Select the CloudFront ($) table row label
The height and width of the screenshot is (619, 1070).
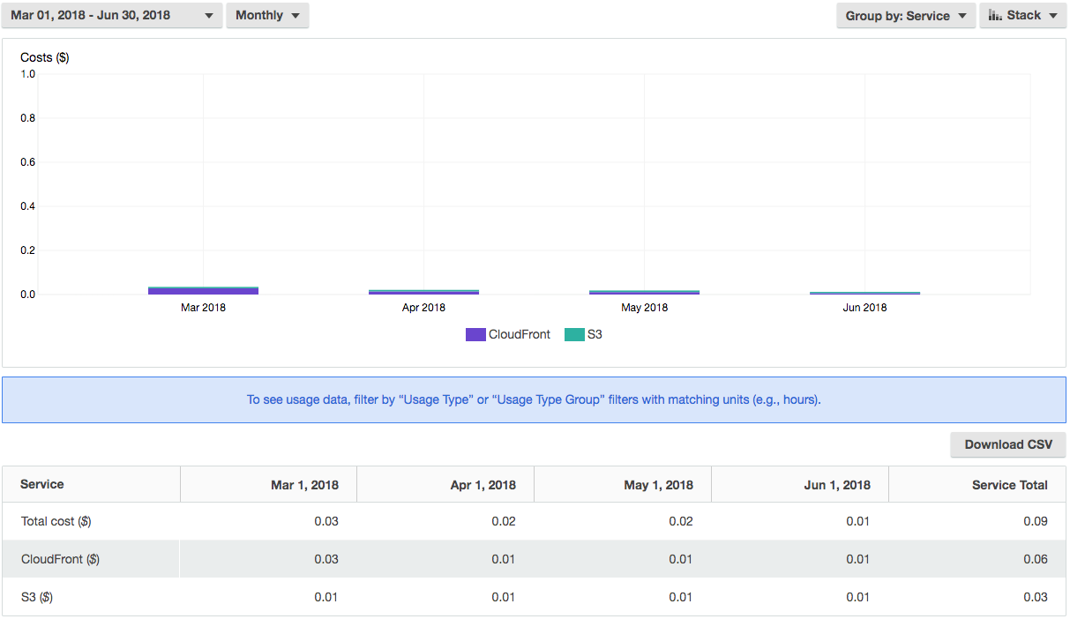60,559
